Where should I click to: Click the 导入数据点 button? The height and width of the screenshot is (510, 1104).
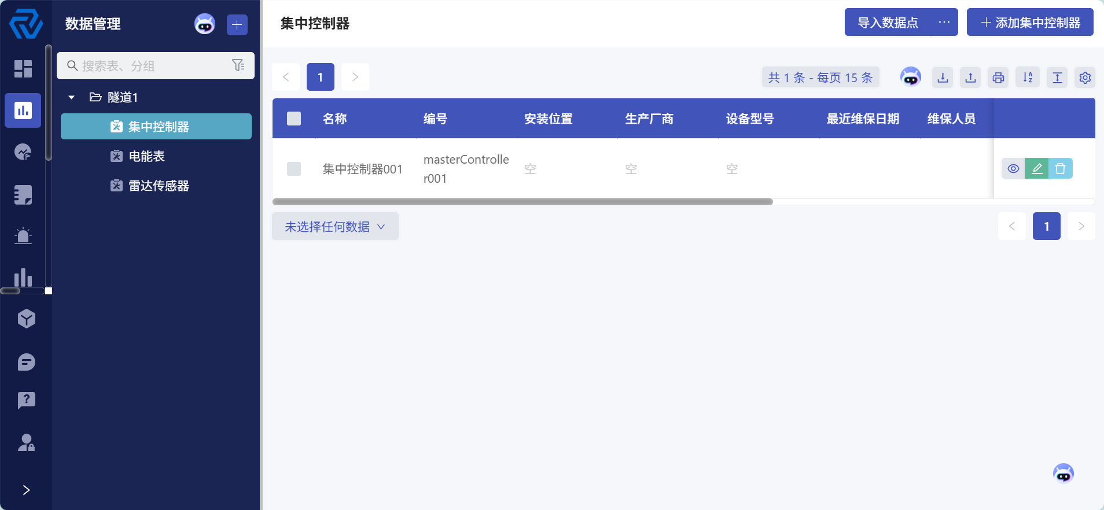[x=888, y=22]
